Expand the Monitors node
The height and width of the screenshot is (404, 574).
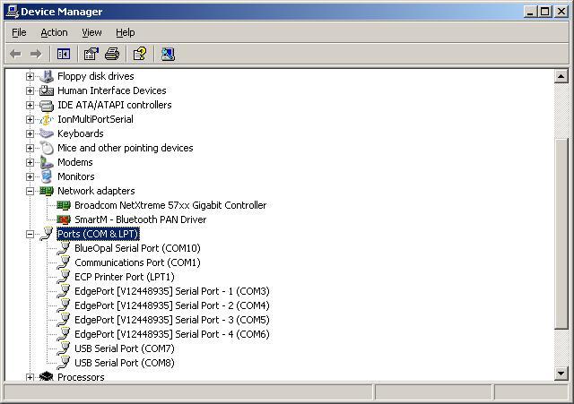[x=30, y=177]
